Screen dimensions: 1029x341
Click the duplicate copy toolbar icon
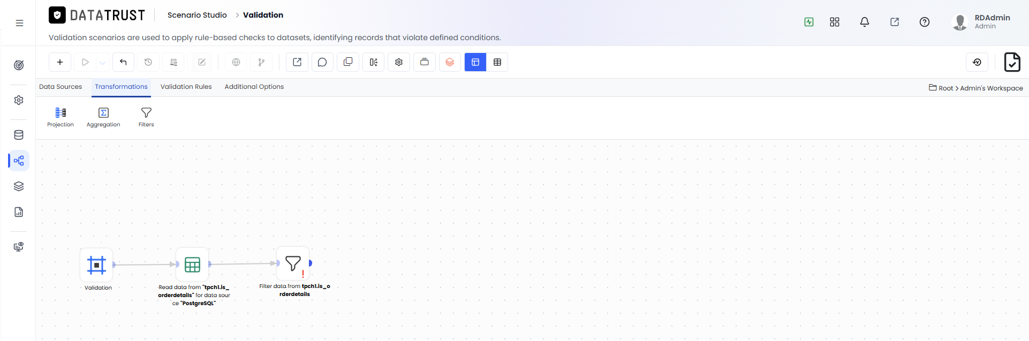(348, 62)
